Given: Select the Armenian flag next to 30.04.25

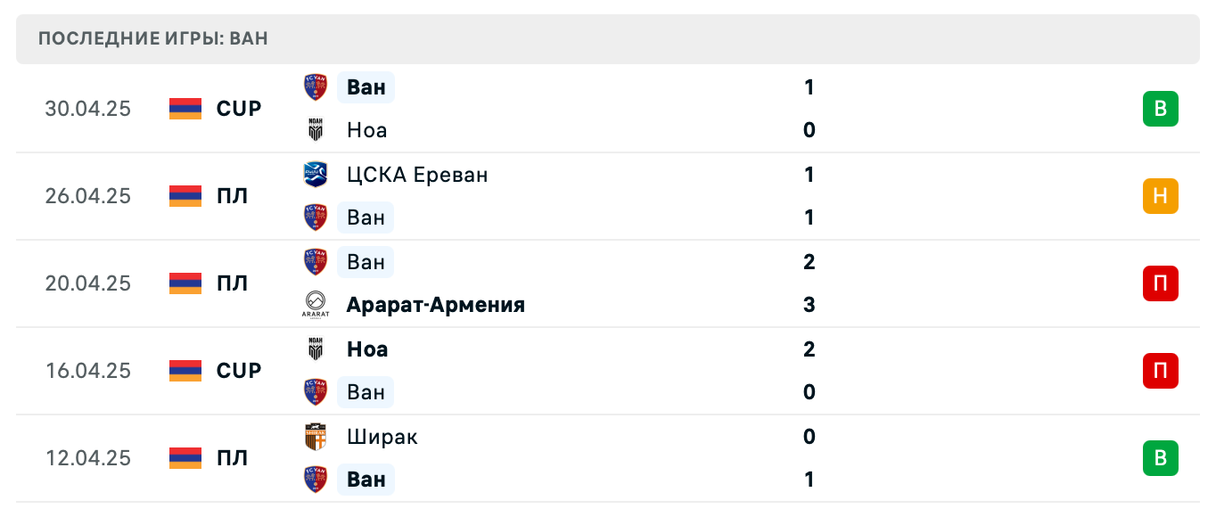Looking at the screenshot, I should [x=184, y=109].
